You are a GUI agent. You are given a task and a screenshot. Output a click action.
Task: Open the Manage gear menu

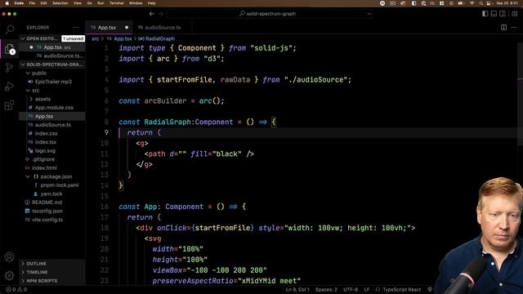coord(9,276)
